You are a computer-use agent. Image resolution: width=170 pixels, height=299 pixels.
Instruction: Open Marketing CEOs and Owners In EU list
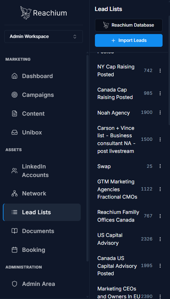coord(119,293)
